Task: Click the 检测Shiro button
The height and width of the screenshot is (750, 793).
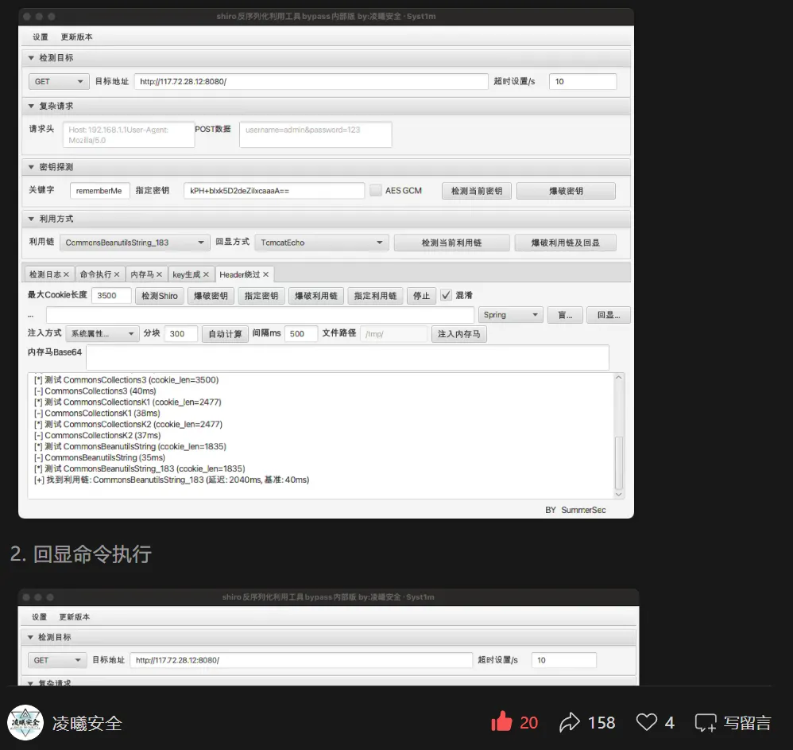Action: [159, 296]
